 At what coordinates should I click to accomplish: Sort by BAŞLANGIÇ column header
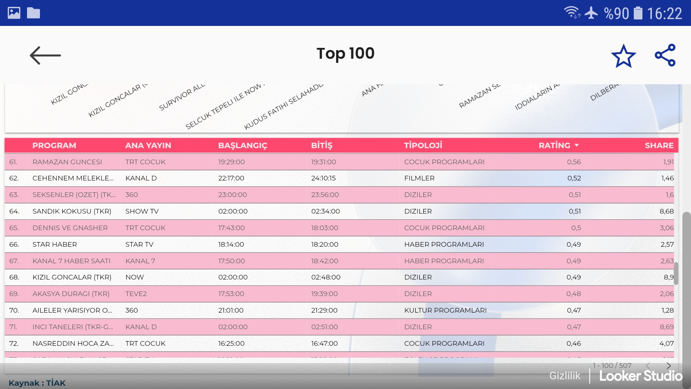[x=243, y=145]
